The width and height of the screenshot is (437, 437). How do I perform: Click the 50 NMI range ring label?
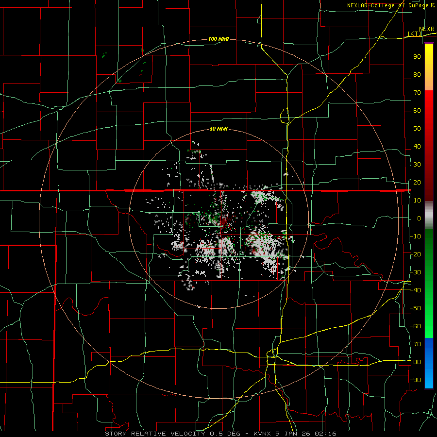(218, 129)
